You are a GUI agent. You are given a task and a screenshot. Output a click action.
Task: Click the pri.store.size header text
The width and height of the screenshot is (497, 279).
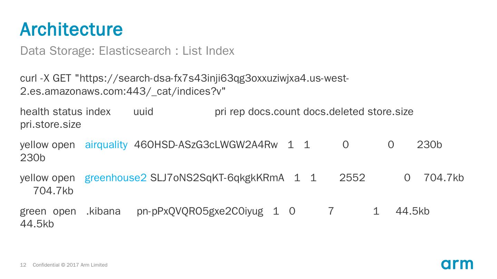pyautogui.click(x=50, y=124)
